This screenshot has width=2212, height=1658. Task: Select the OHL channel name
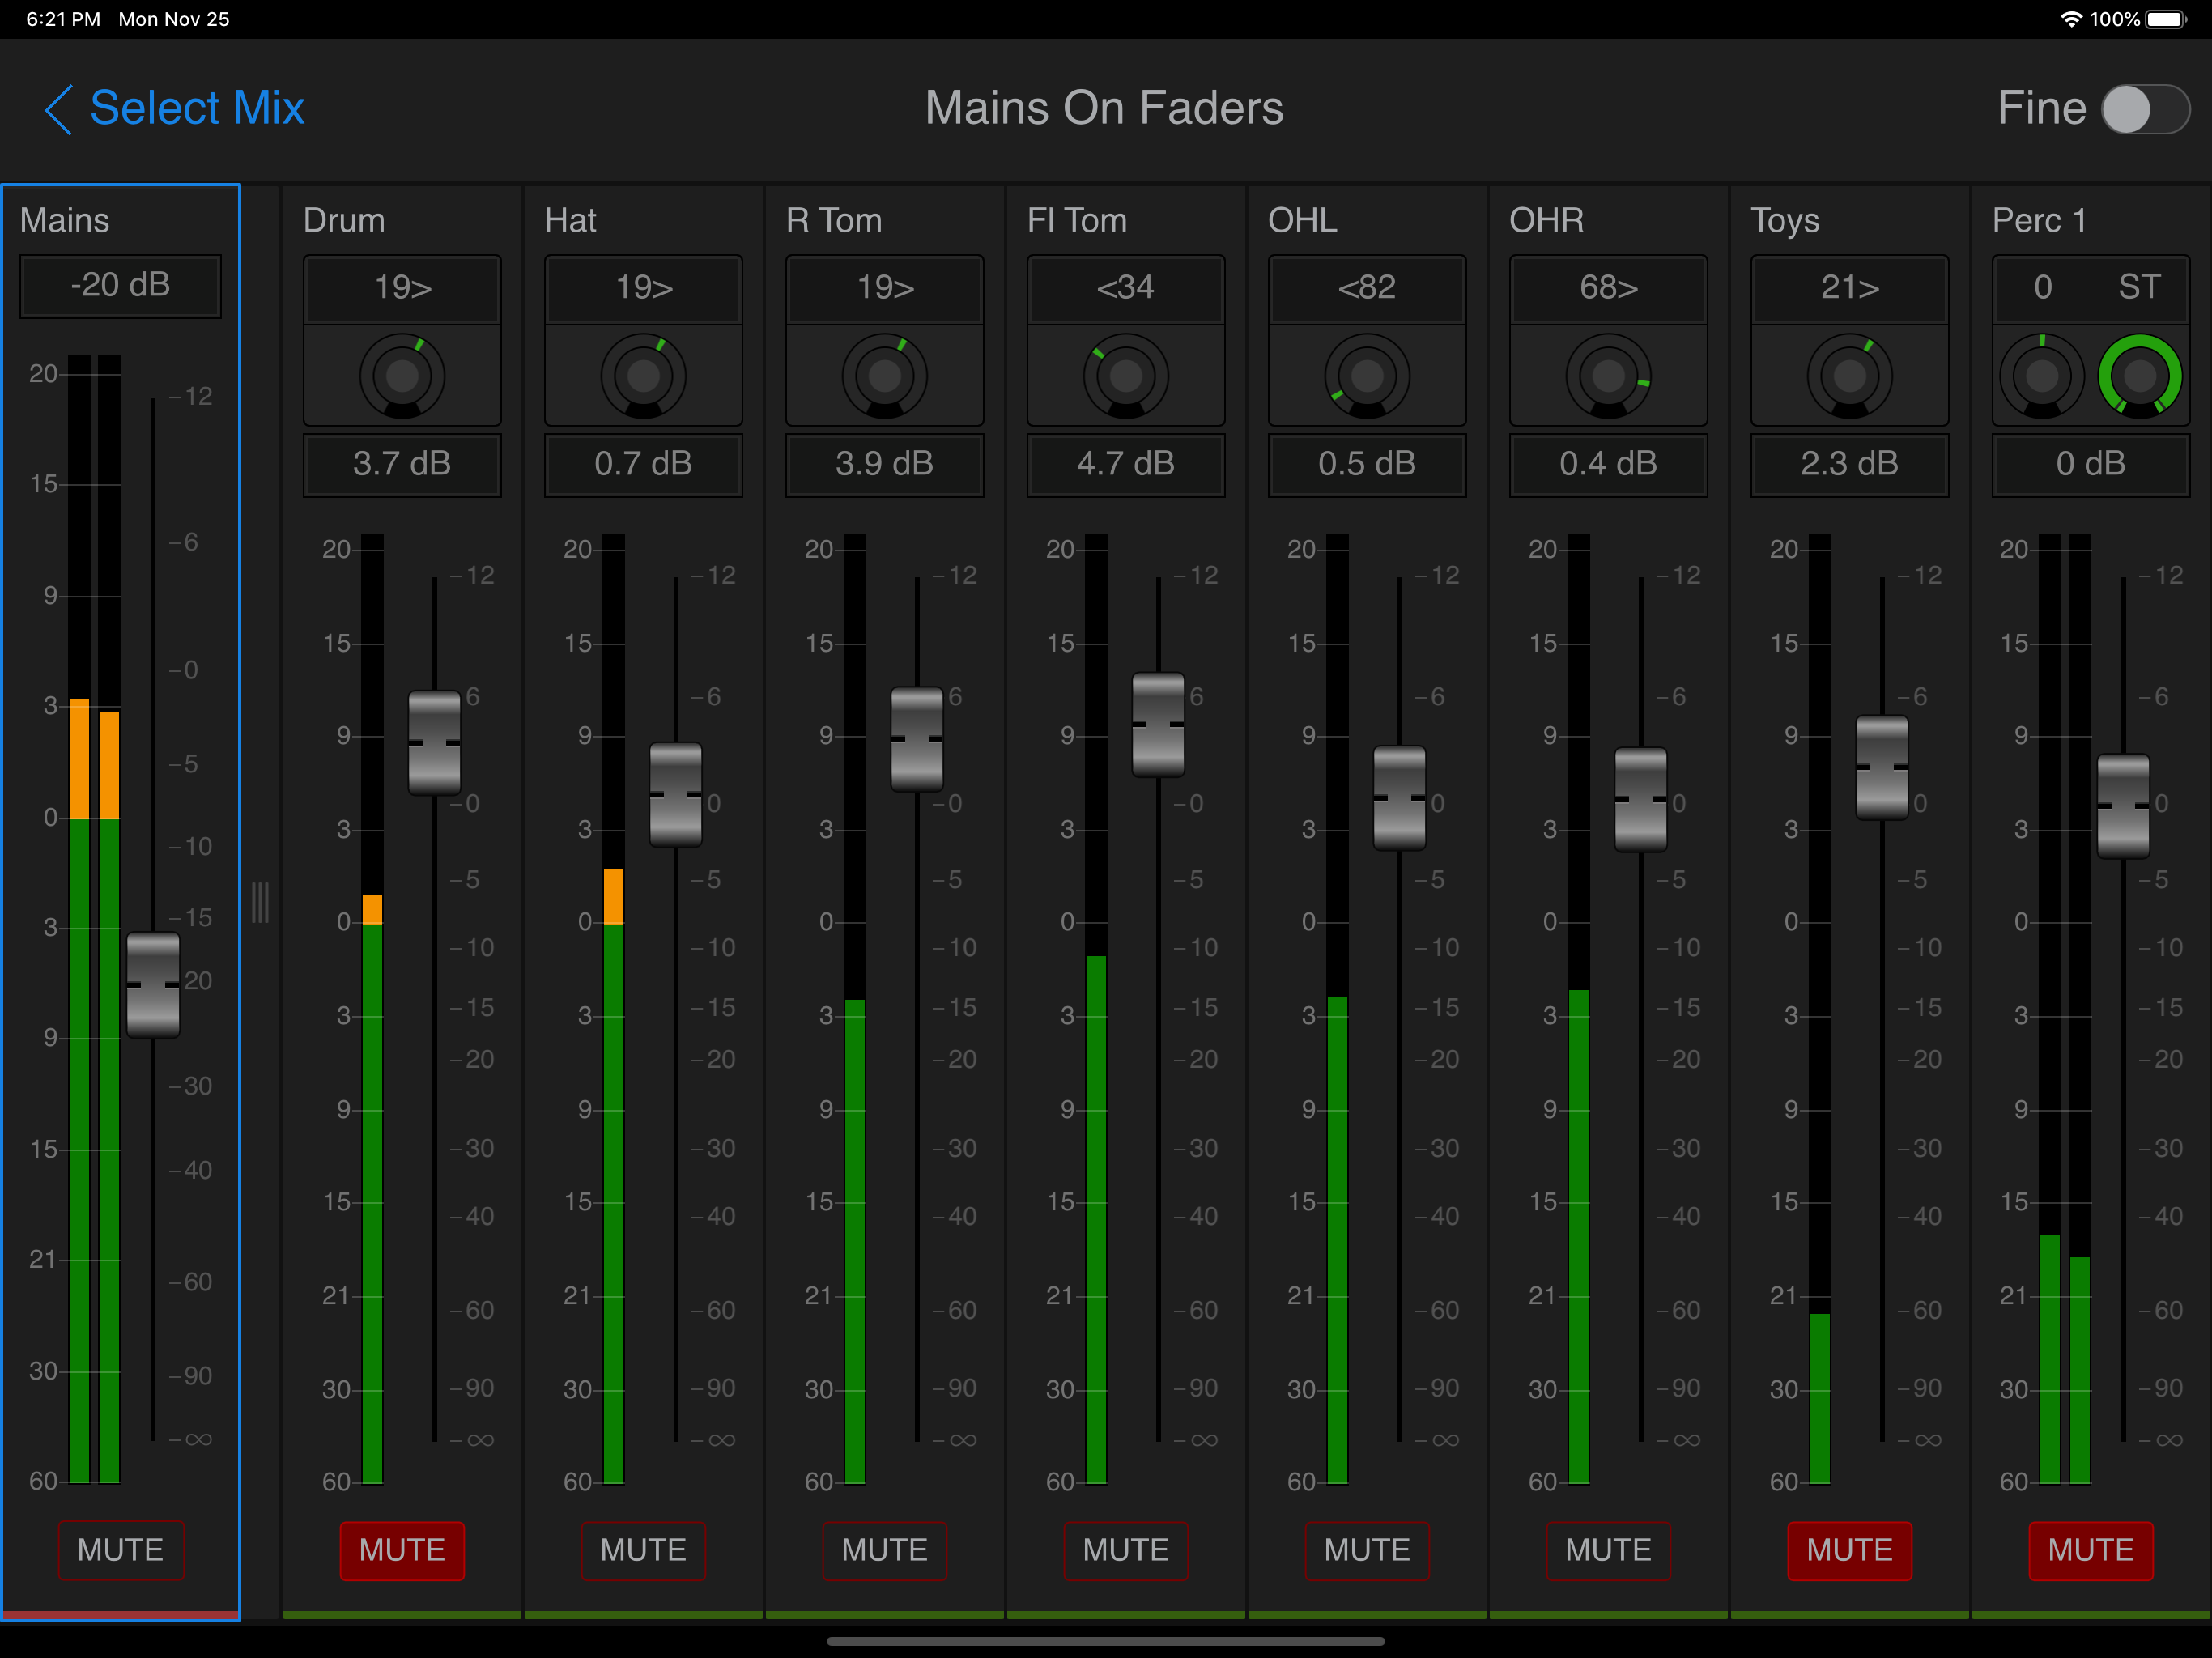pyautogui.click(x=1303, y=220)
